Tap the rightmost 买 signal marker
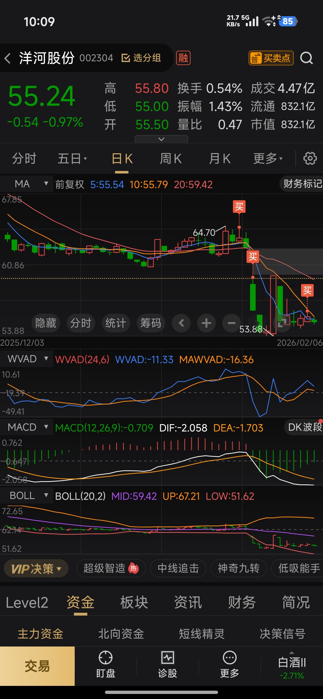Viewport: 323px width, 699px height. pyautogui.click(x=307, y=290)
